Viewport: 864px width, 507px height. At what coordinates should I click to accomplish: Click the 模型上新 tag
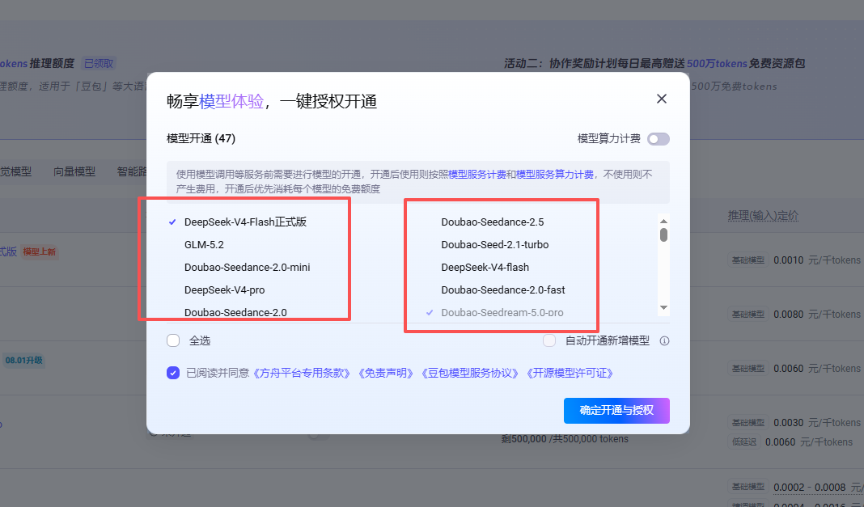pos(39,251)
